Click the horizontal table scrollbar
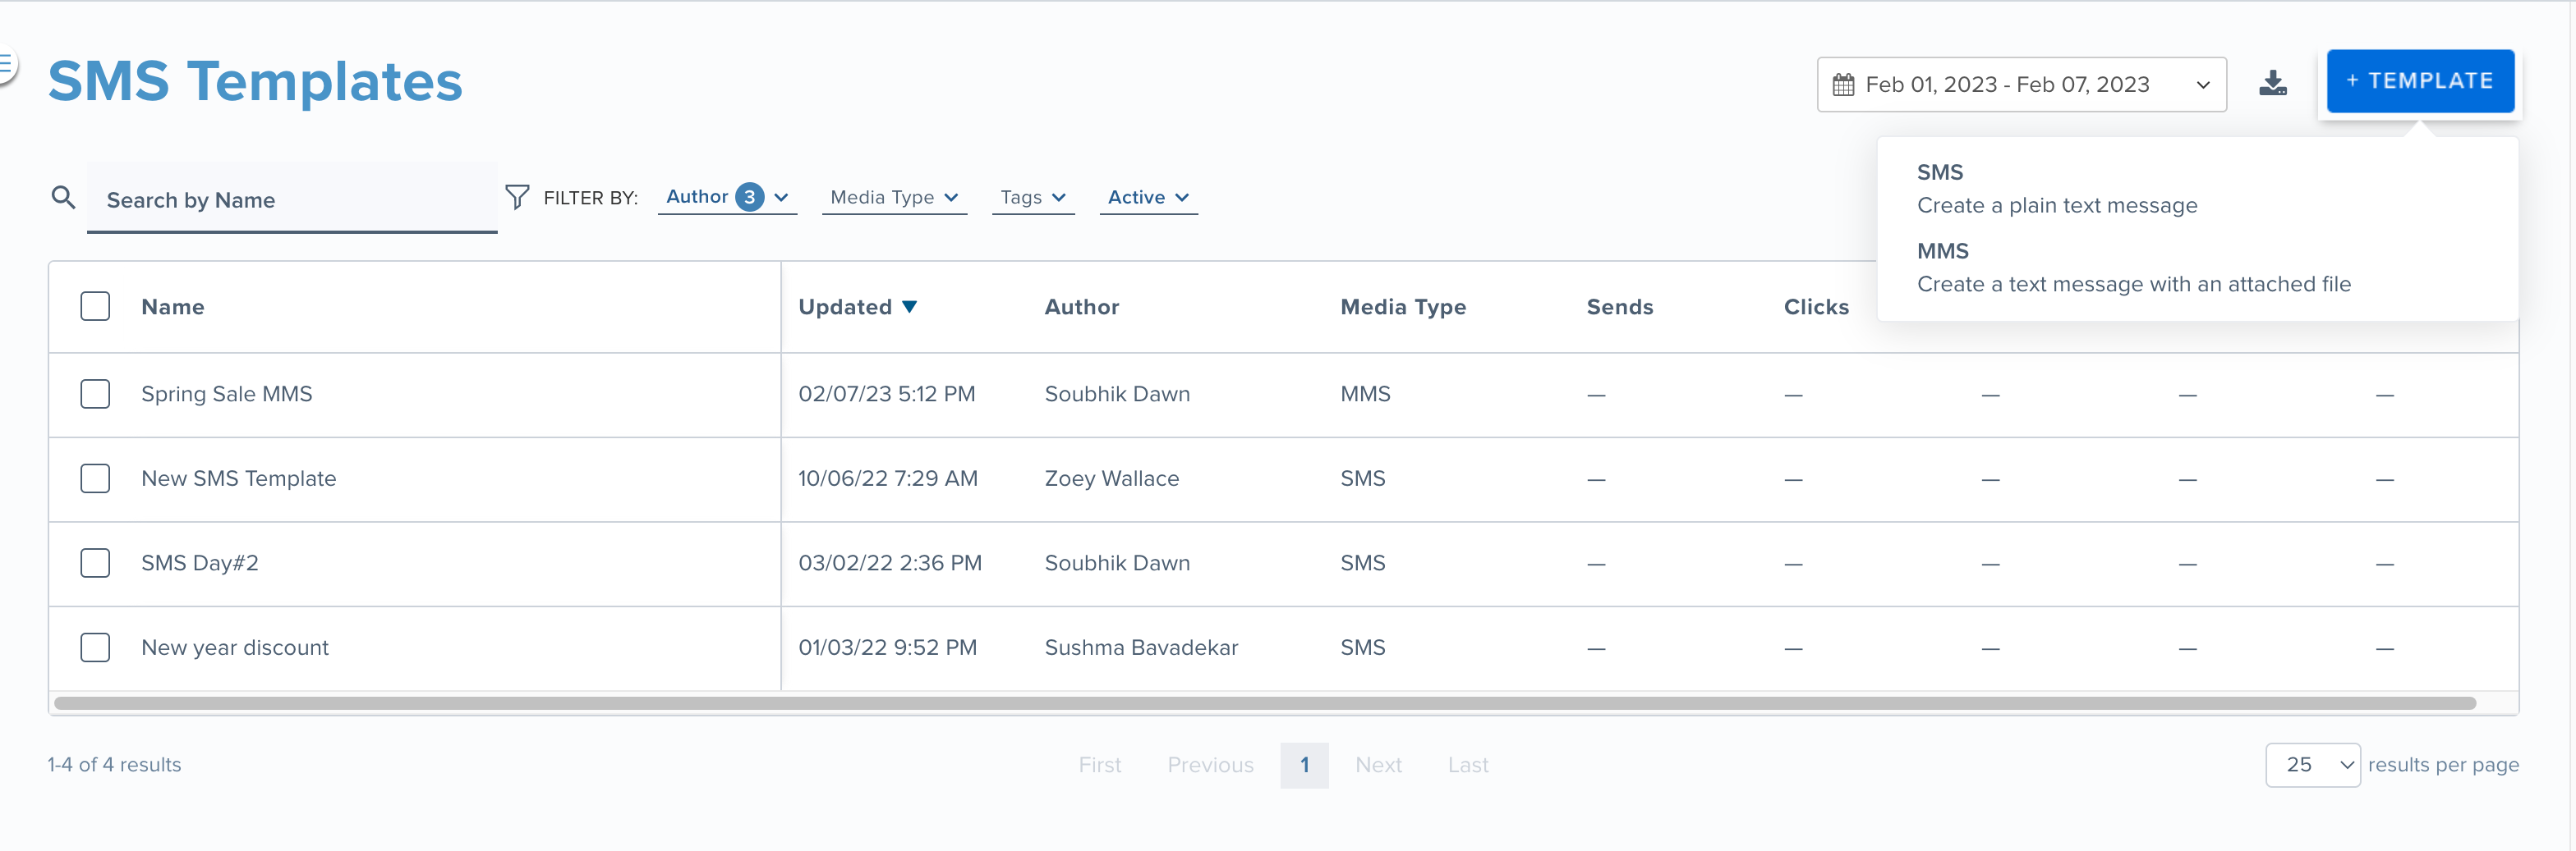The image size is (2576, 851). pos(1264,703)
